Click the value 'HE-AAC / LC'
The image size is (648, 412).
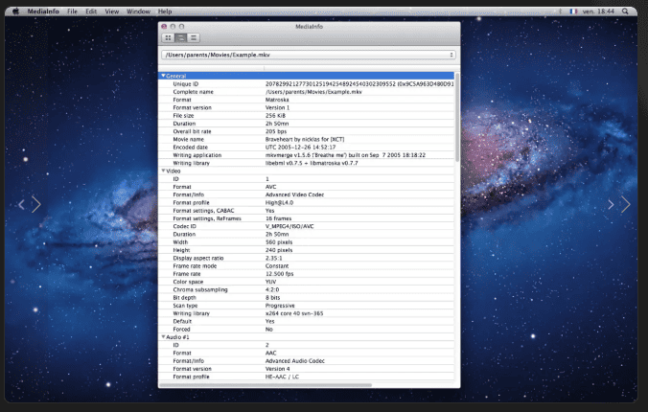tap(282, 377)
